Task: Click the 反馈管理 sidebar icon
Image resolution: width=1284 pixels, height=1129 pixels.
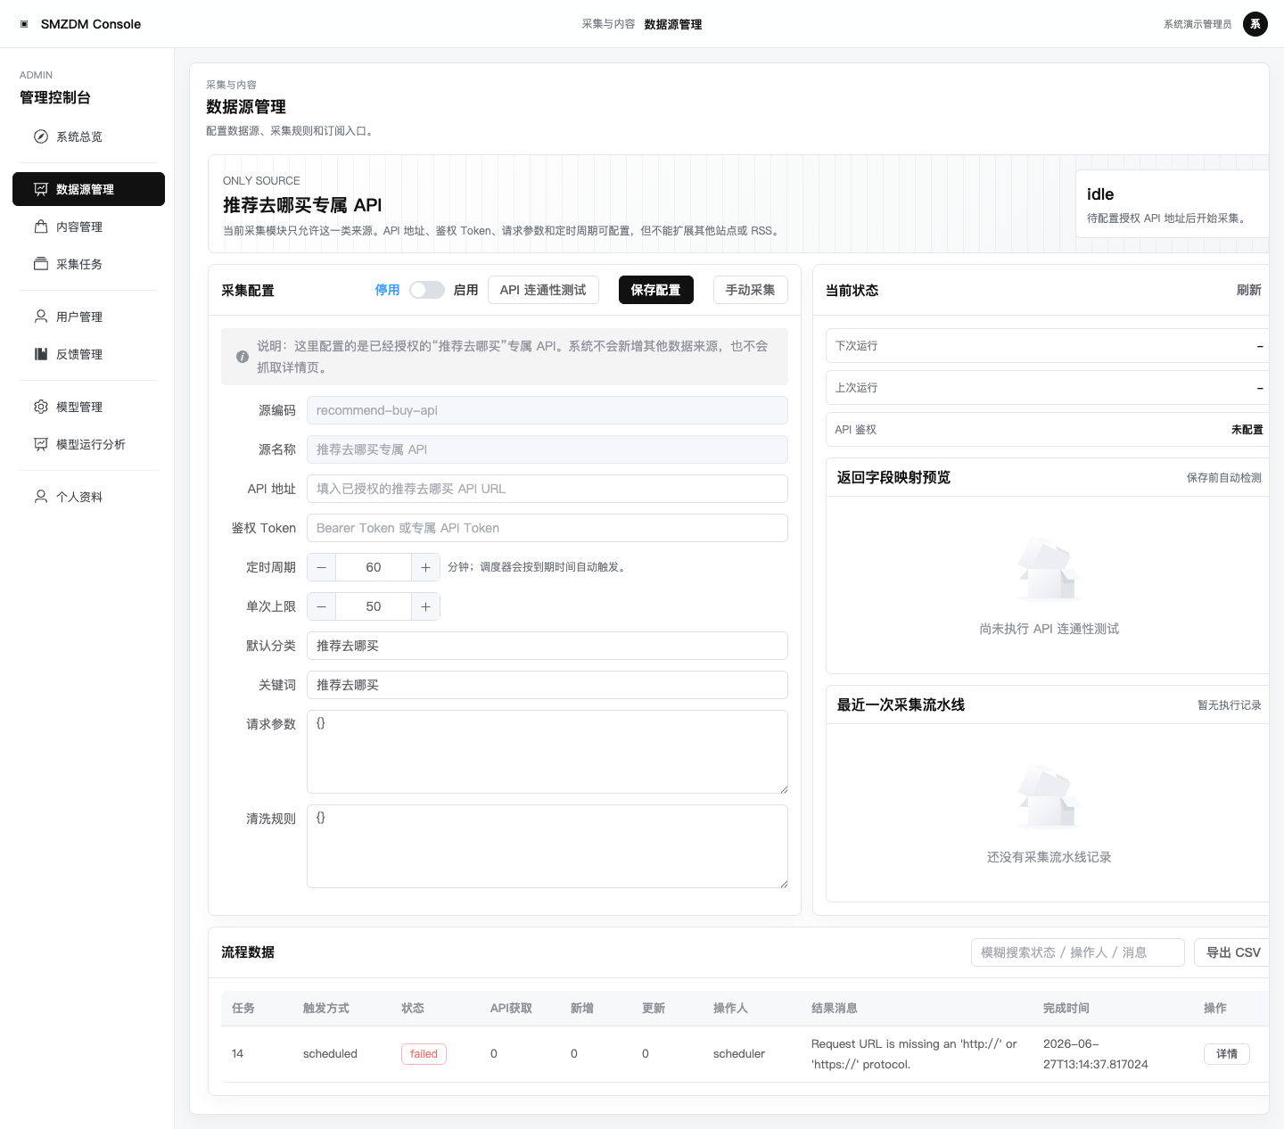Action: (x=41, y=354)
